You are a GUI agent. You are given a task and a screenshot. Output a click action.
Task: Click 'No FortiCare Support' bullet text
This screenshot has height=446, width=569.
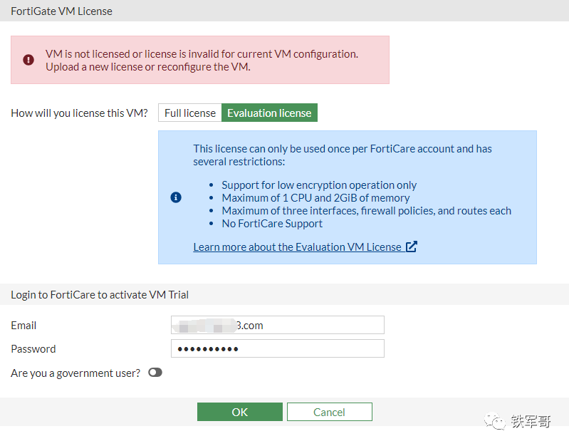272,224
